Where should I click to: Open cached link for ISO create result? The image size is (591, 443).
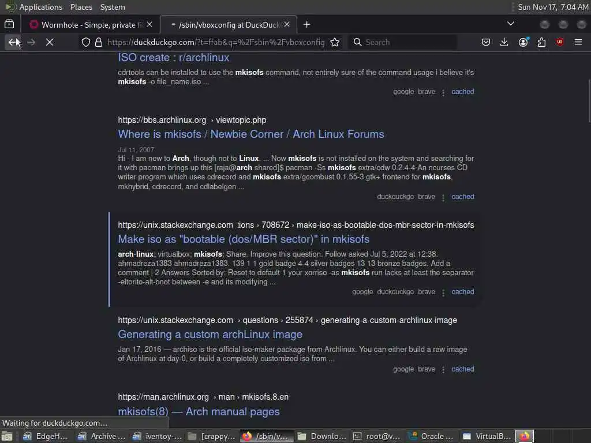pyautogui.click(x=463, y=92)
